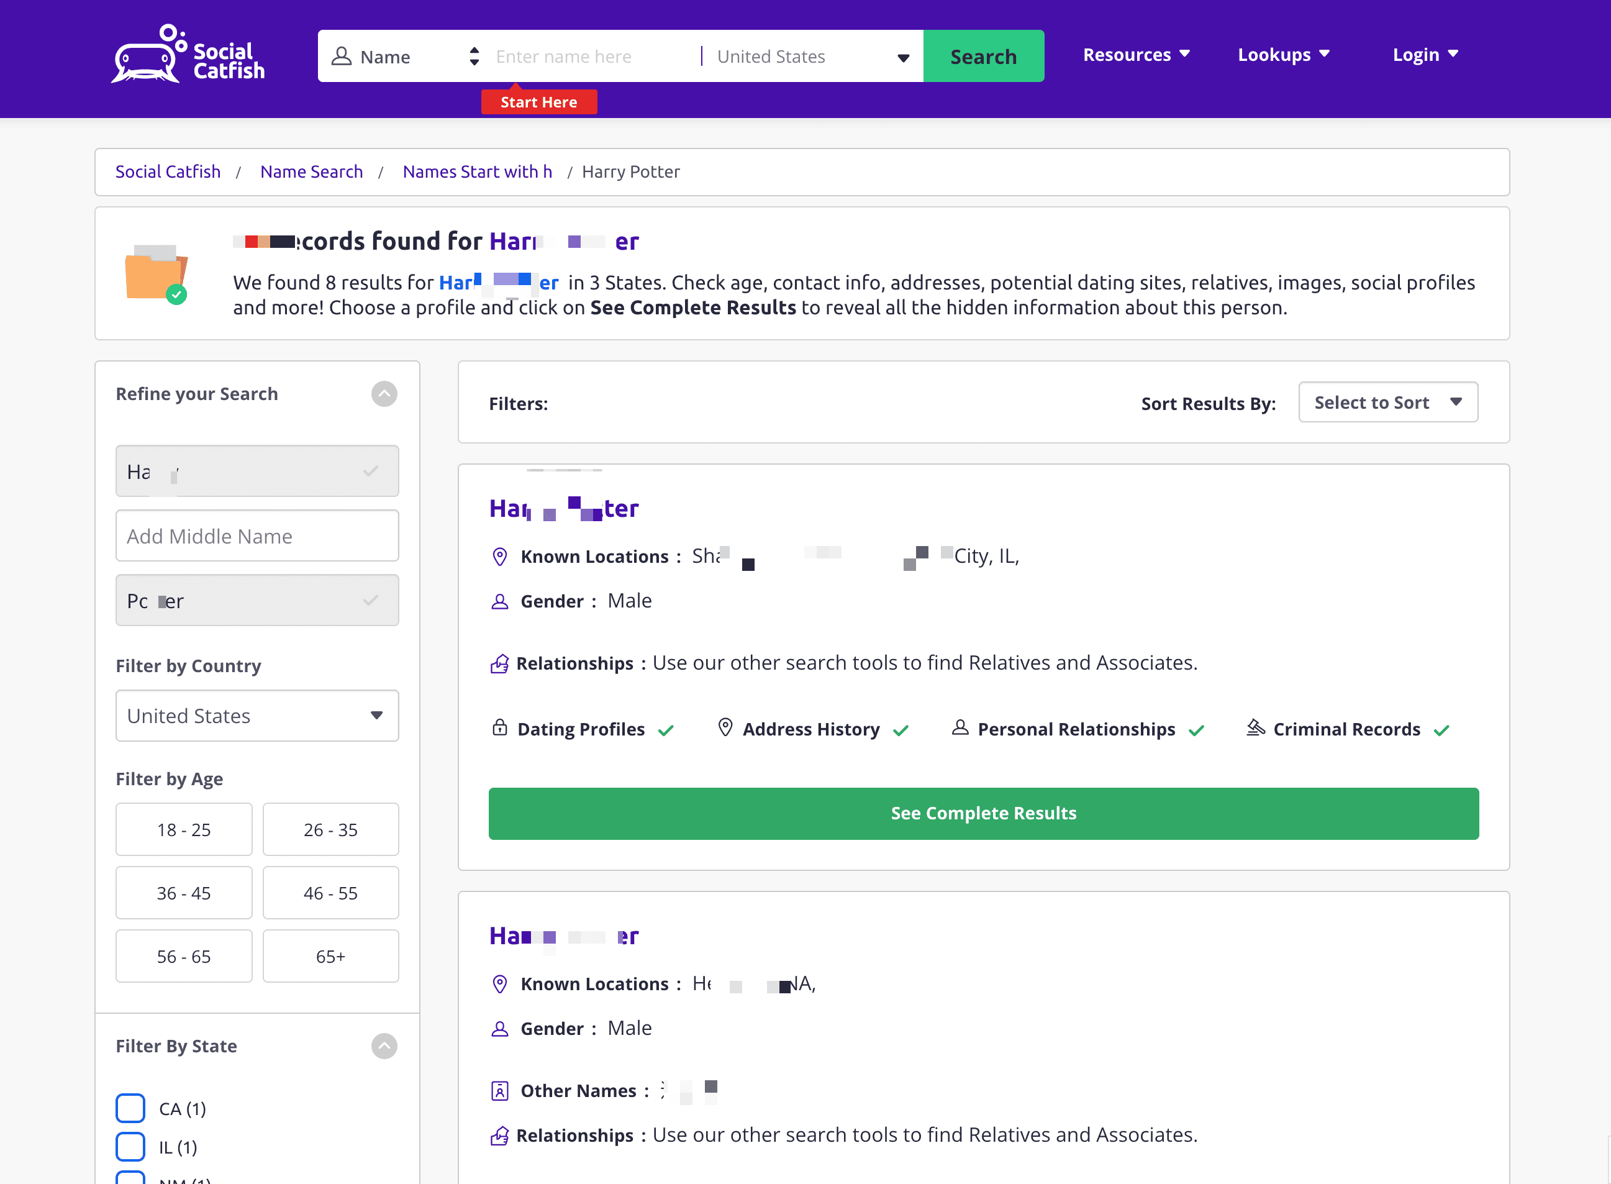
Task: Click the Dating Profiles lock icon
Action: point(500,727)
